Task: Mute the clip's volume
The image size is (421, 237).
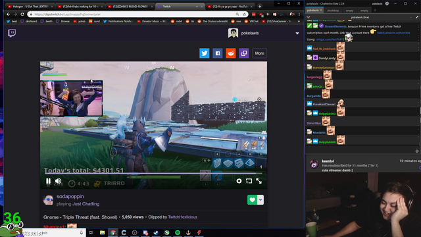Action: [x=59, y=181]
